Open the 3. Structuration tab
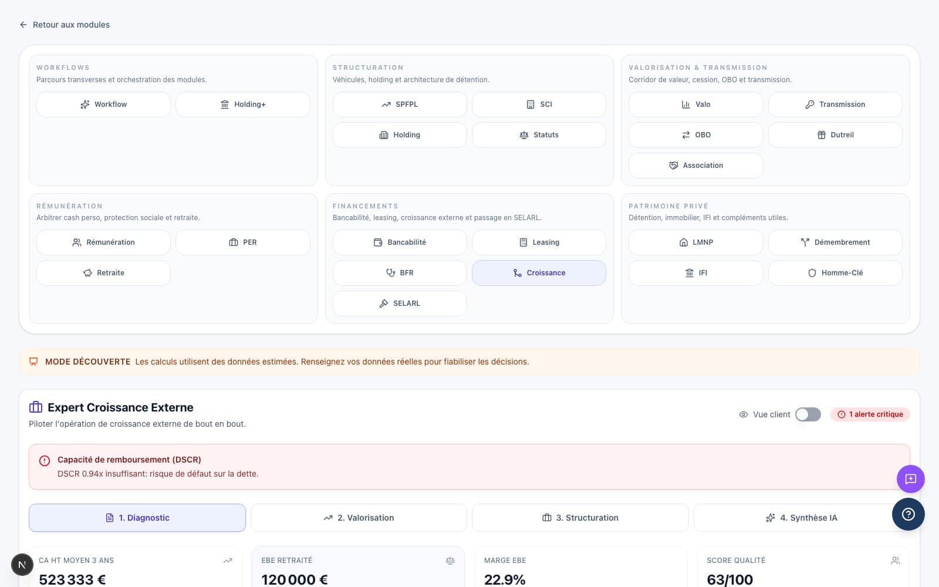This screenshot has width=939, height=587. point(580,518)
